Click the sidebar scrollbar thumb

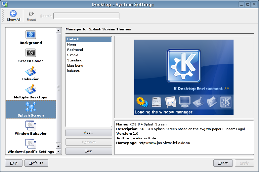click(x=59, y=88)
